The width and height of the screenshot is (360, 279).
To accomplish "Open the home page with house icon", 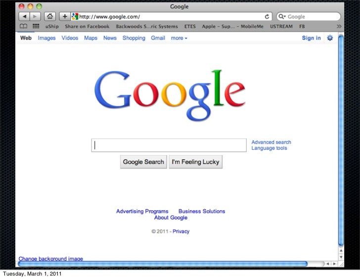I will [x=50, y=16].
